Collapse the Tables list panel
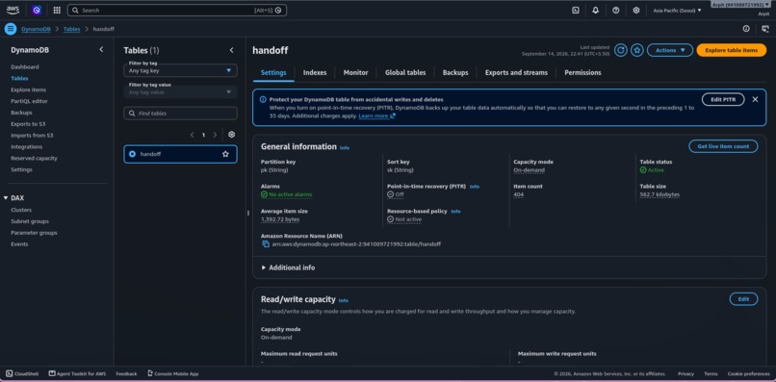Image resolution: width=776 pixels, height=382 pixels. point(231,50)
